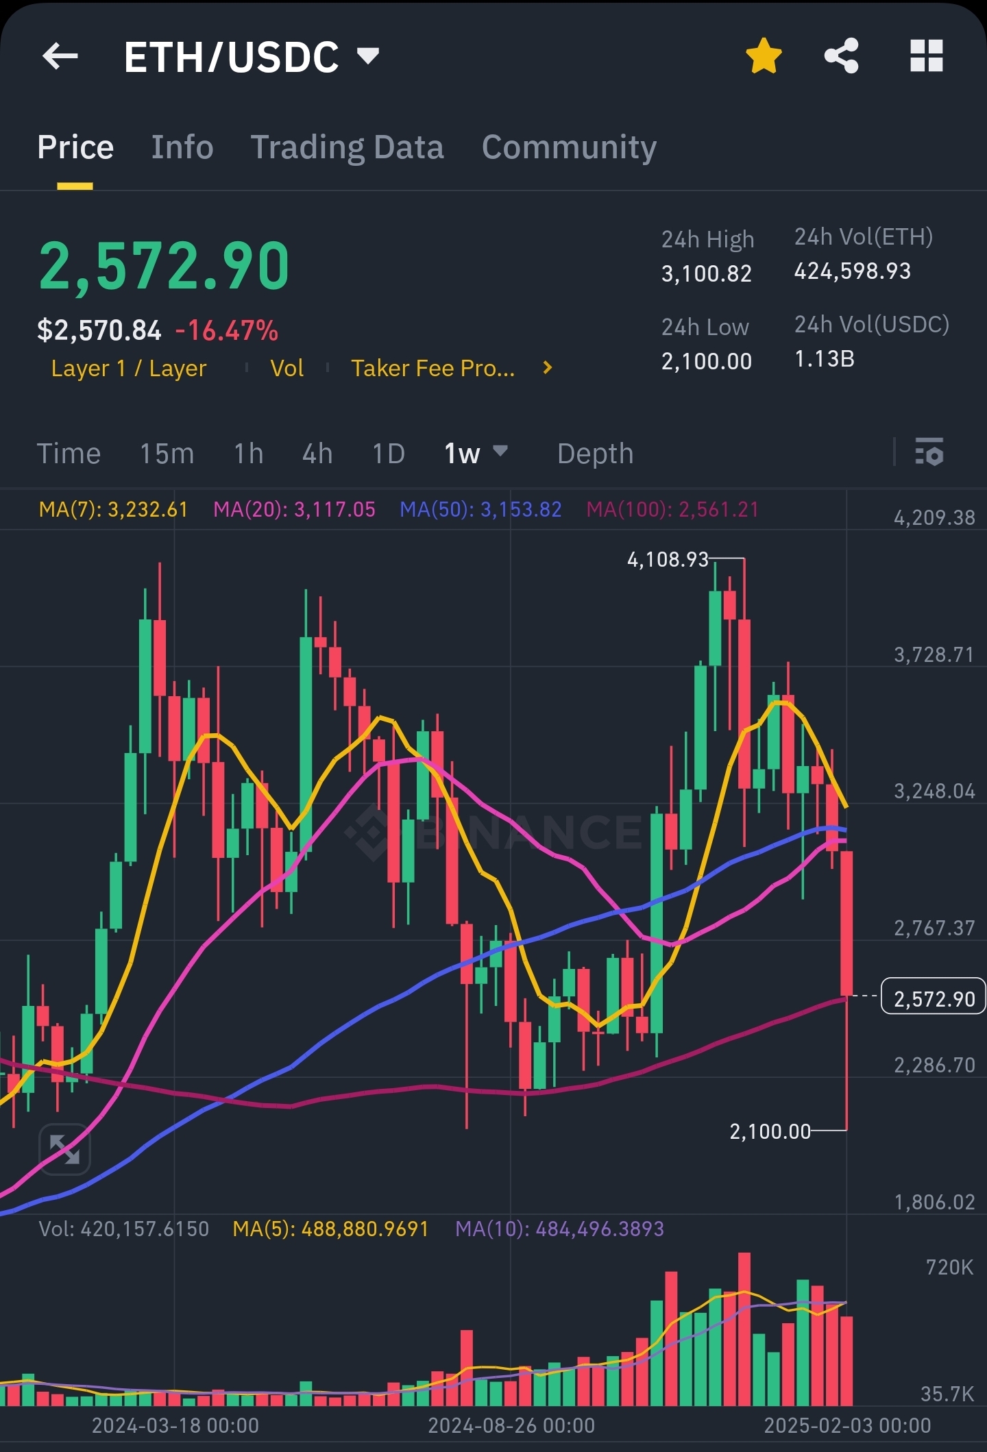Expand the tags row chevron
Image resolution: width=987 pixels, height=1452 pixels.
pos(547,368)
